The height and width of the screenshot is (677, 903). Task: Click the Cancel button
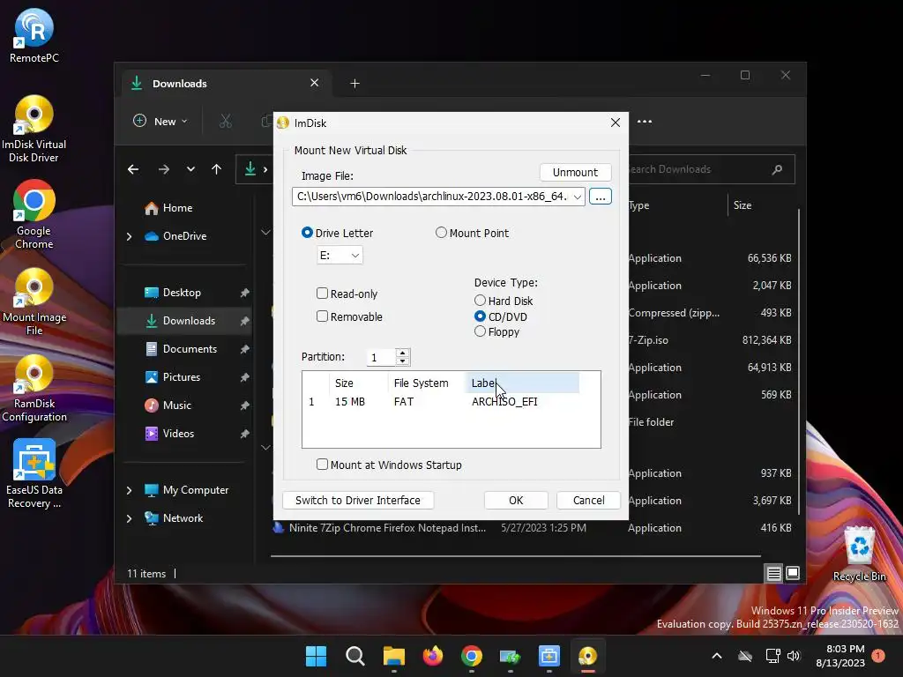[588, 501]
